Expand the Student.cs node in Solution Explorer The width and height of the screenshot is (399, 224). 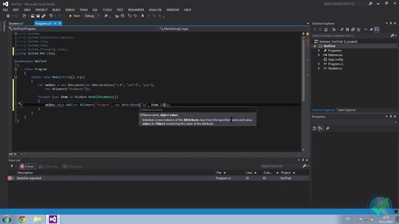tap(319, 68)
